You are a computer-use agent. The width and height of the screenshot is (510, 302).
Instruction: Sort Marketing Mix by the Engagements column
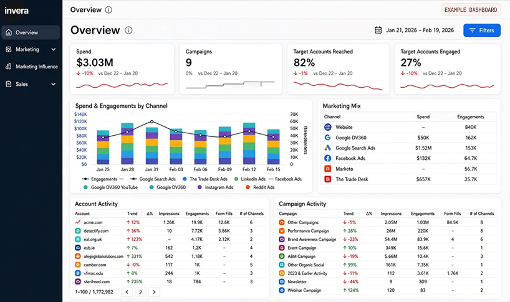click(x=470, y=117)
